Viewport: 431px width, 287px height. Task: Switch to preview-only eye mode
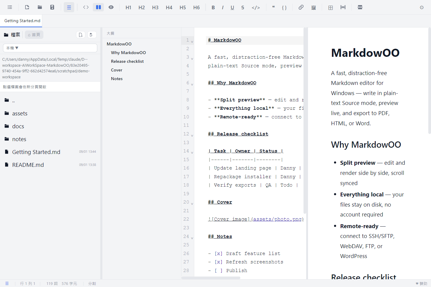[x=111, y=7]
